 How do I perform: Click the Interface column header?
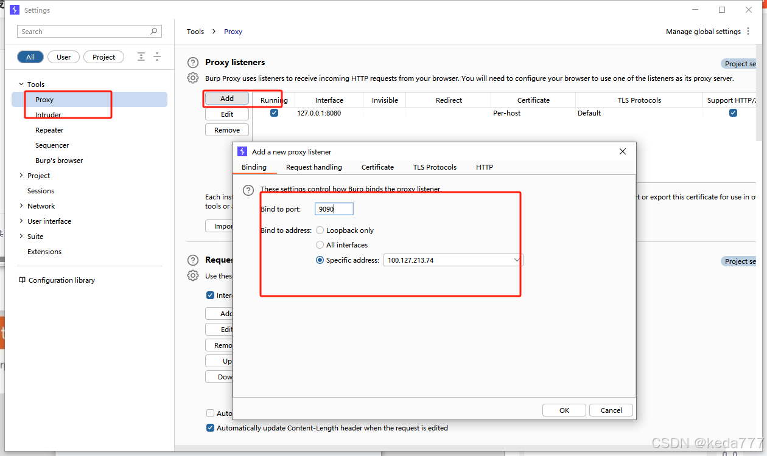[329, 100]
